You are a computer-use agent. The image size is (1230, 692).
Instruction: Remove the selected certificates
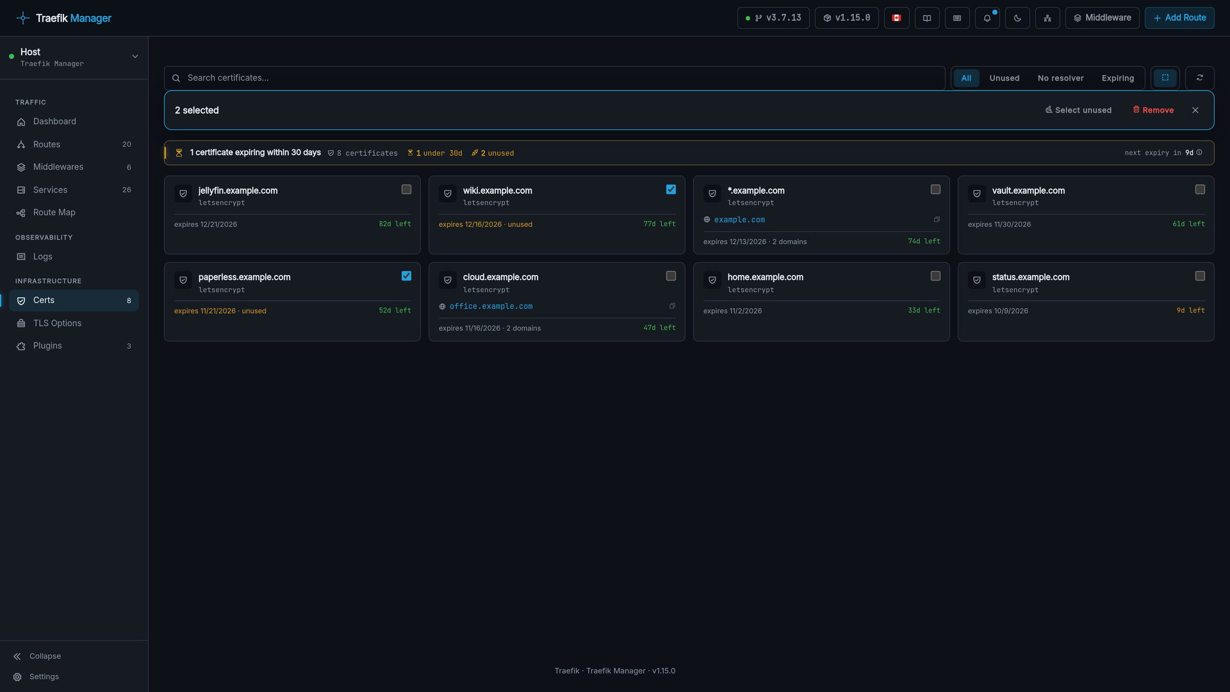pyautogui.click(x=1153, y=110)
